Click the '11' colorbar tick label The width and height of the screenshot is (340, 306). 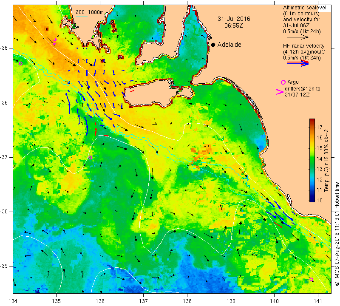(x=320, y=190)
